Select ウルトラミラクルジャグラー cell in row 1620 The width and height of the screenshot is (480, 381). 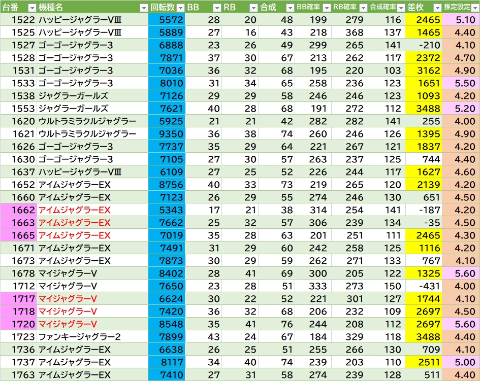coord(92,121)
